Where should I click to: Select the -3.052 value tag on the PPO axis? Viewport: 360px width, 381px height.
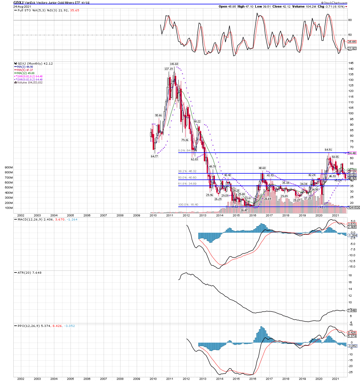point(352,346)
